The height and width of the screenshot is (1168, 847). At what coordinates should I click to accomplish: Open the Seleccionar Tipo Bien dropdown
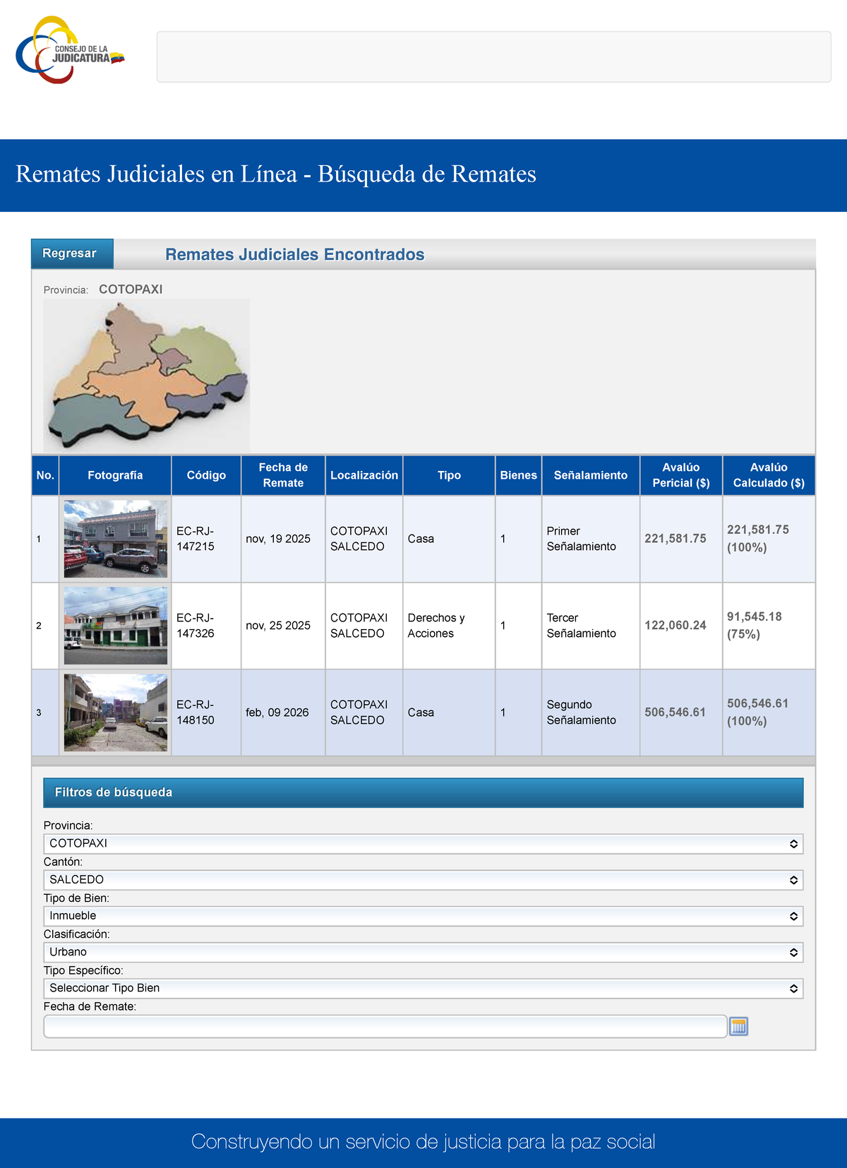pos(423,989)
